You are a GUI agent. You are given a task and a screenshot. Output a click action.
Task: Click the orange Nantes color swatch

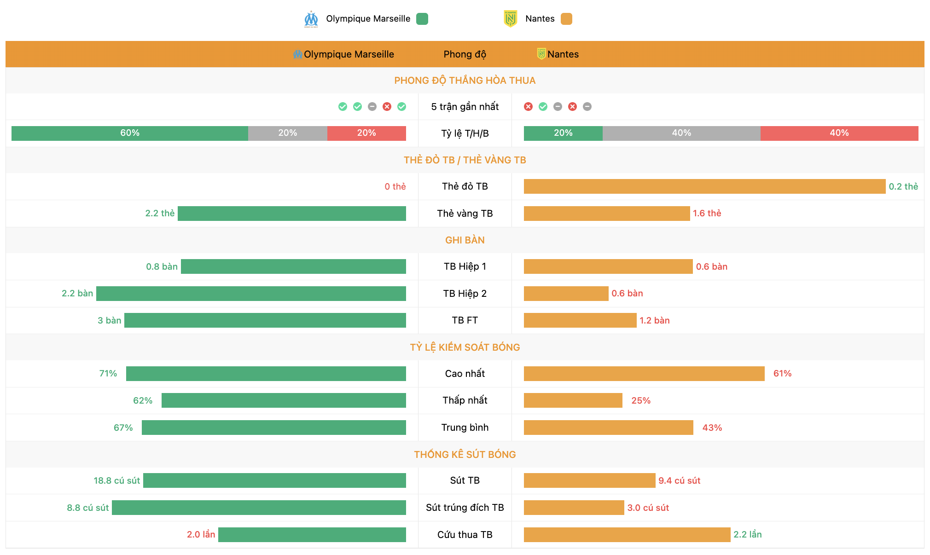[x=566, y=19]
